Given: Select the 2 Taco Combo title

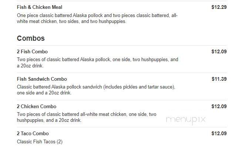Looking at the screenshot, I should tap(33, 133).
